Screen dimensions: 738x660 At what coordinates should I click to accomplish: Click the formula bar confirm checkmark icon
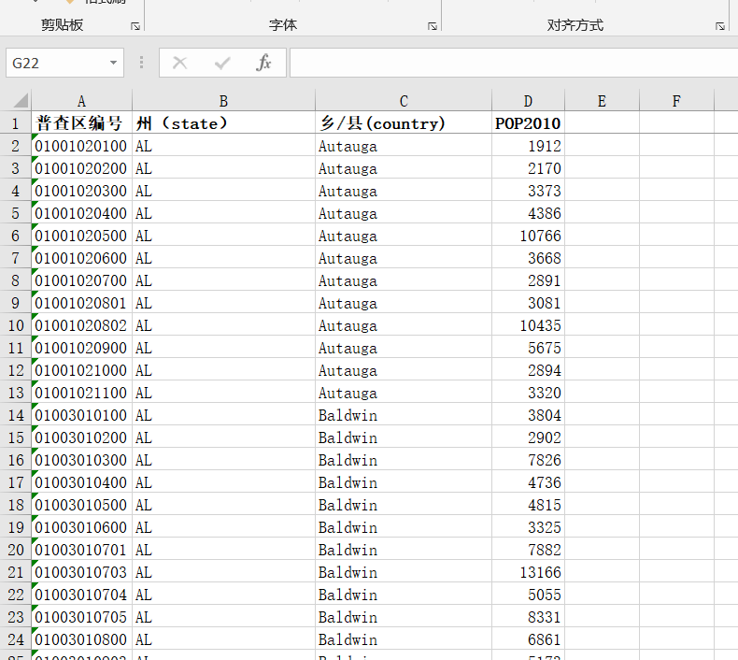pos(222,63)
